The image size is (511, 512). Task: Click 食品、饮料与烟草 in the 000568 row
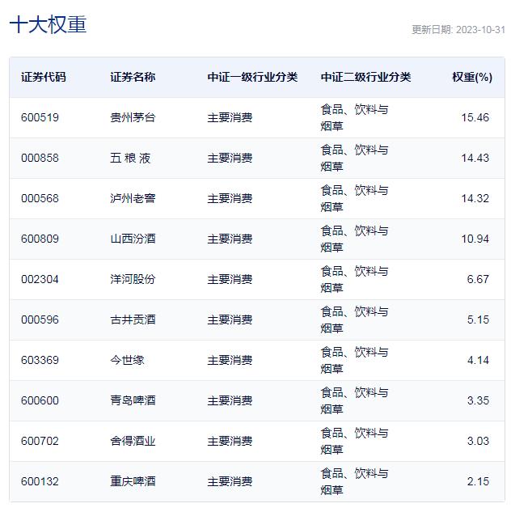pyautogui.click(x=354, y=198)
